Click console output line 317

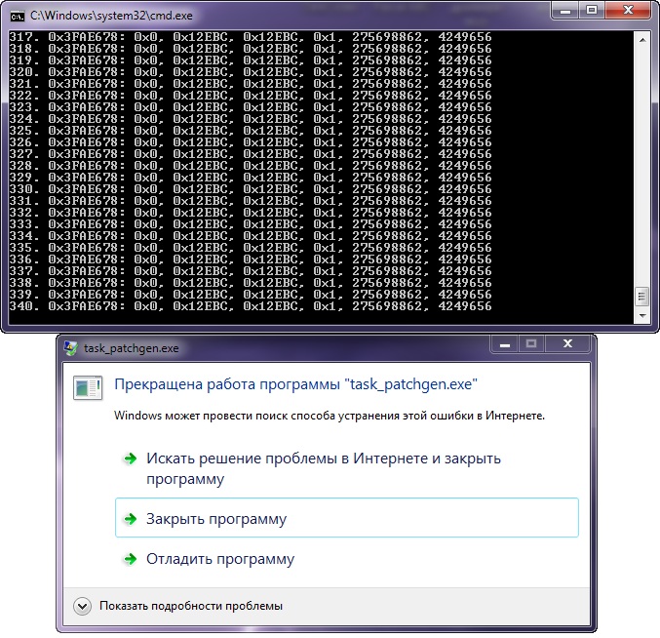pos(250,37)
